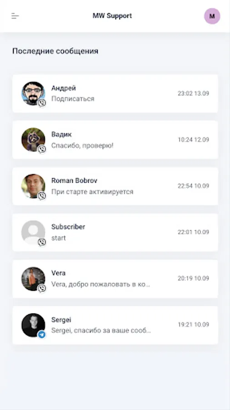Open Вадик's raccoon avatar picture

point(33,140)
